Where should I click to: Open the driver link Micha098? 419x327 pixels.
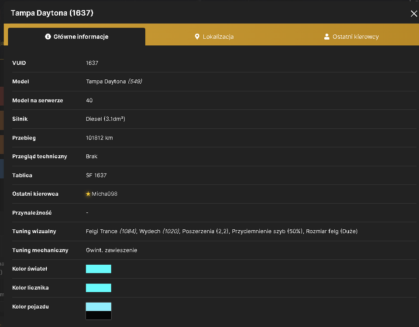pyautogui.click(x=104, y=194)
